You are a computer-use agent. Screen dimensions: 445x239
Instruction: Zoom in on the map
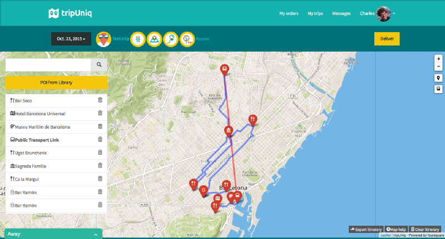(x=438, y=59)
